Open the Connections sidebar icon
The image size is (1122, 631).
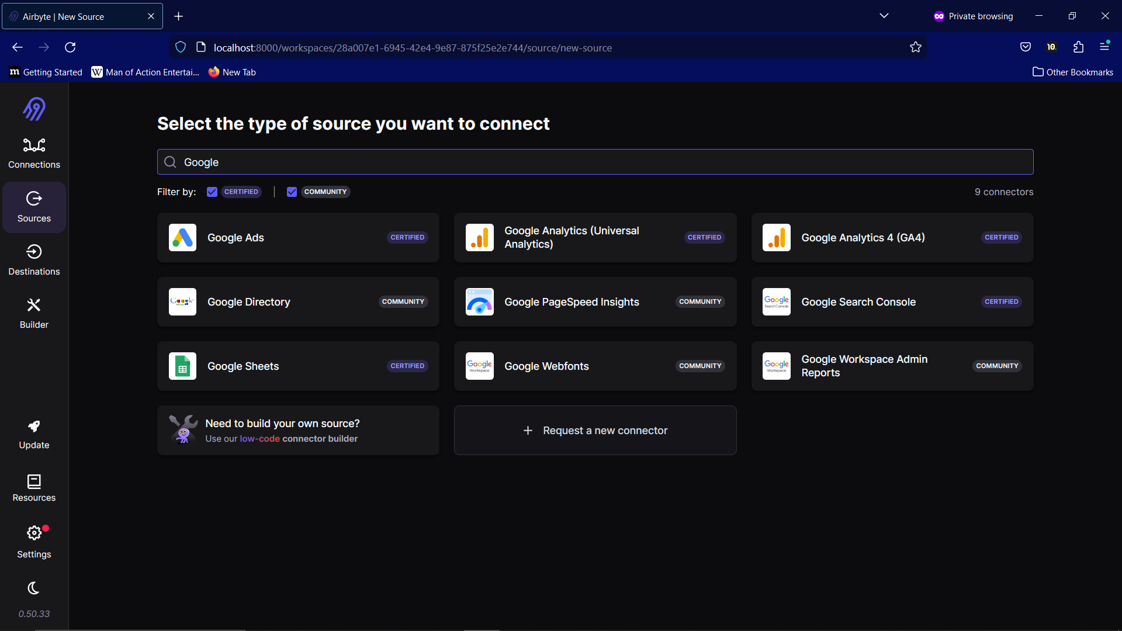34,145
